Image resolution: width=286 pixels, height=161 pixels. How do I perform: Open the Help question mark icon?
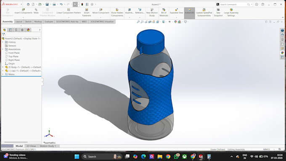(x=262, y=4)
